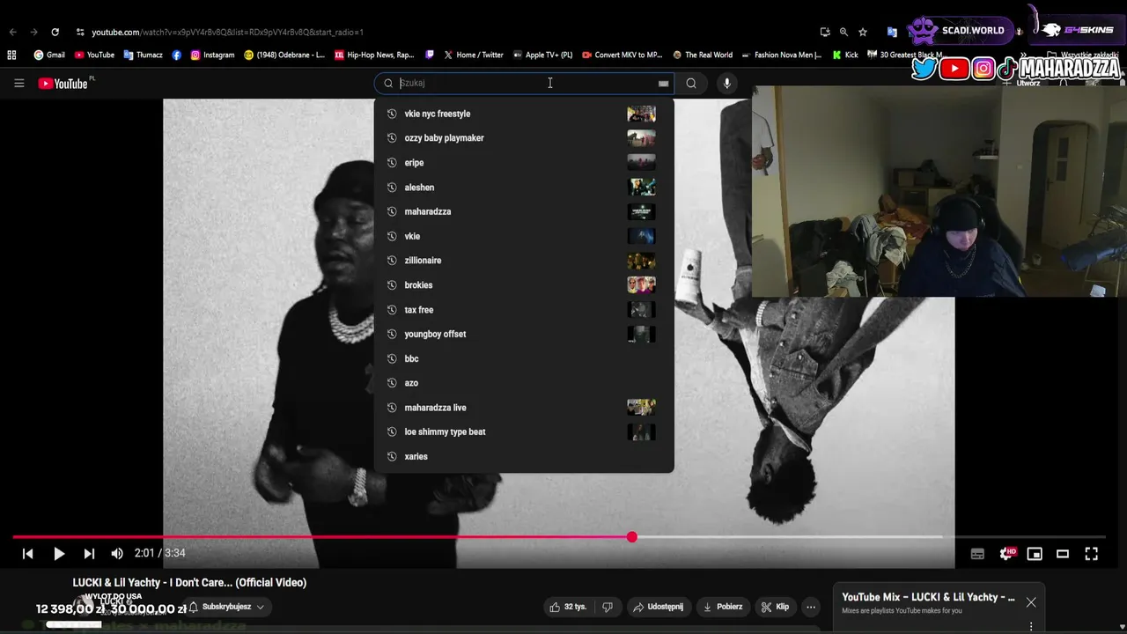Bookmark this page with star icon
1127x634 pixels.
tap(863, 32)
